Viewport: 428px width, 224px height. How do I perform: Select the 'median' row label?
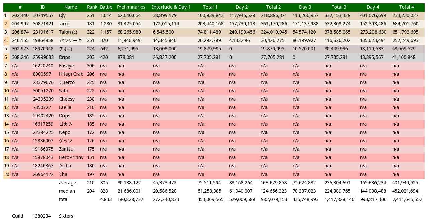(67, 191)
